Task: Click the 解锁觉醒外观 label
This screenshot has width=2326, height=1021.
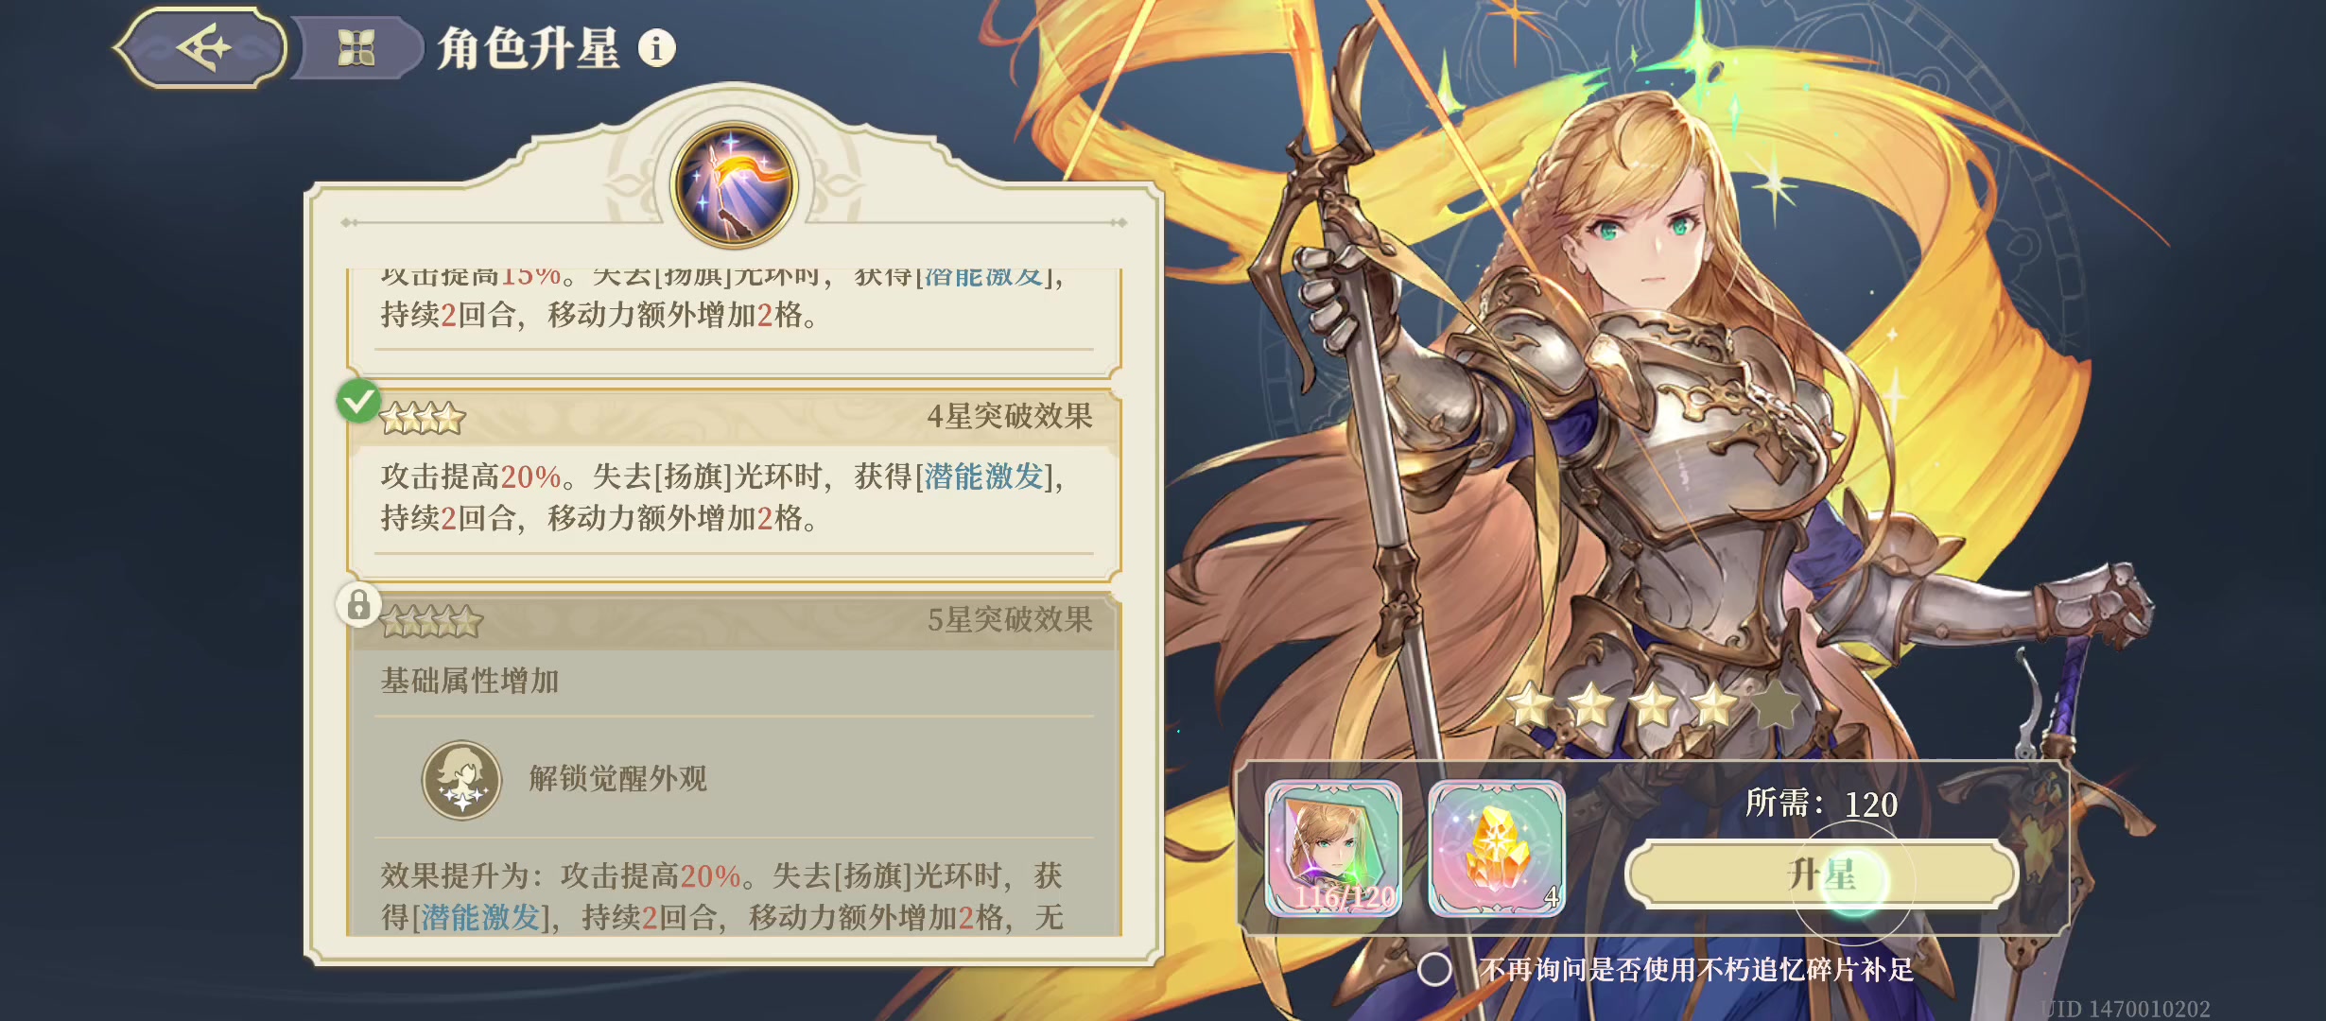Action: (x=618, y=779)
